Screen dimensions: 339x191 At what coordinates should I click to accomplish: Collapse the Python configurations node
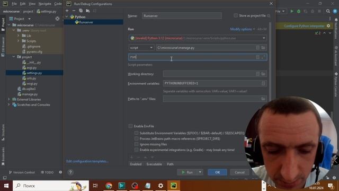[x=67, y=17]
